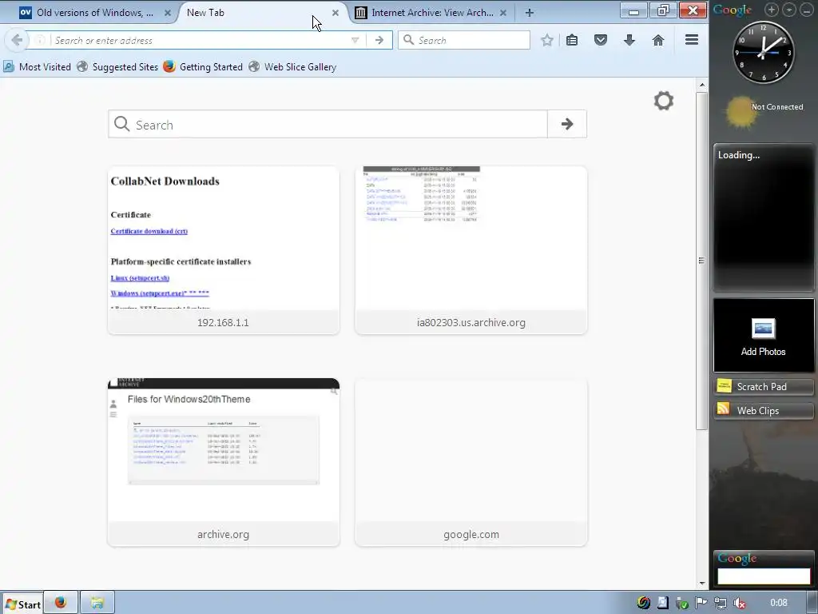
Task: Submit new tab page search arrow
Action: tap(567, 124)
